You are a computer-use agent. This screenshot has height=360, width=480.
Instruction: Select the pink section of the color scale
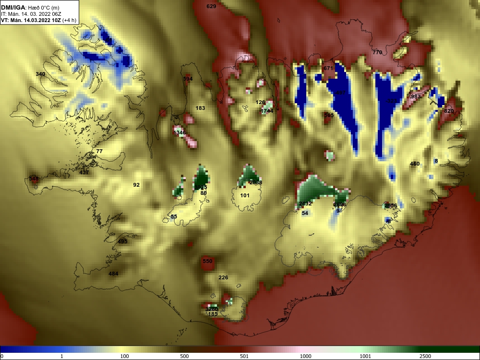click(x=301, y=349)
